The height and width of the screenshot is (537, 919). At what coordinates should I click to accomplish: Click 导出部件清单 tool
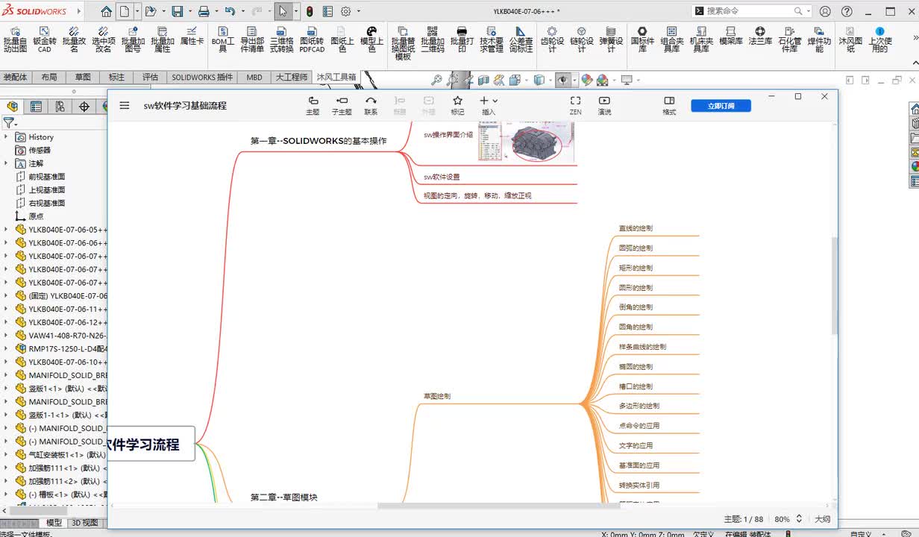pos(252,40)
